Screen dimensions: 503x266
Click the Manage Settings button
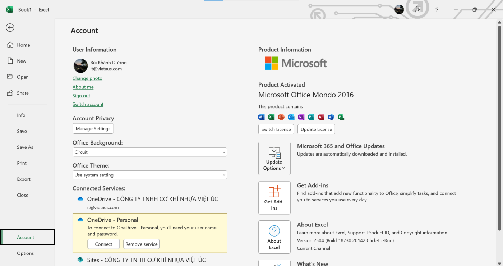[x=93, y=129]
